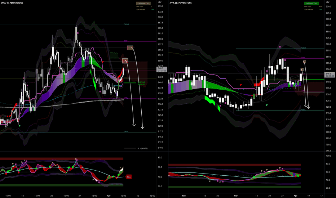
Task: Click the 17 date label on 1D time axis
Action: pos(322,195)
